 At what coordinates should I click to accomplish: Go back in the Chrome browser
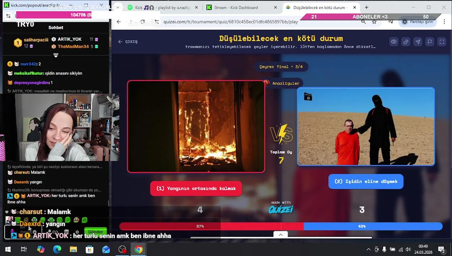coord(119,22)
